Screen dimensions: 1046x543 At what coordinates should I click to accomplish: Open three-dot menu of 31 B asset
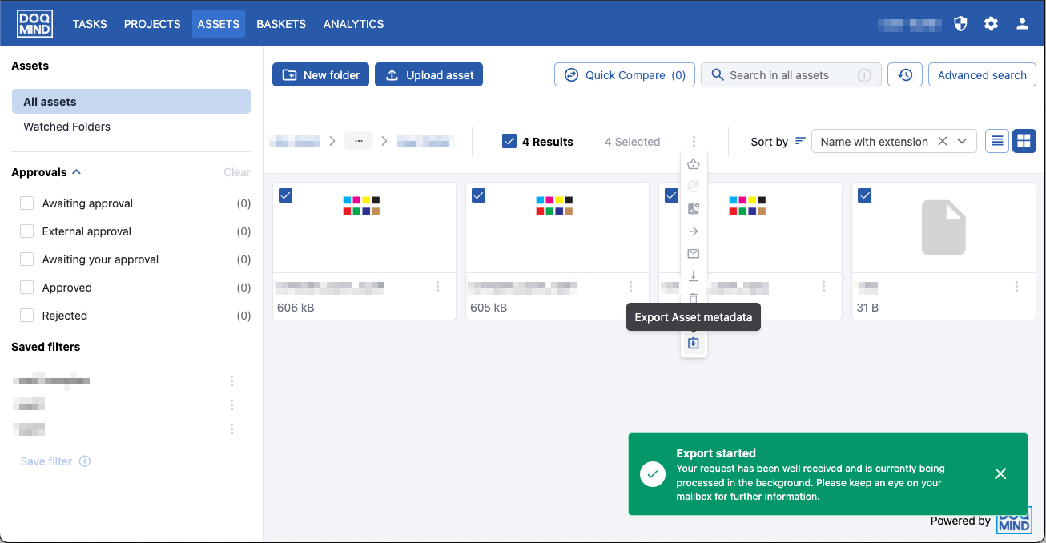pyautogui.click(x=1017, y=286)
